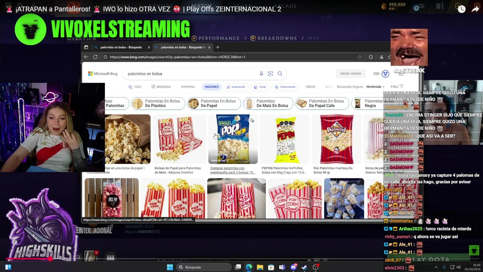
Task: Open the OBS icon on the taskbar
Action: pos(316,267)
